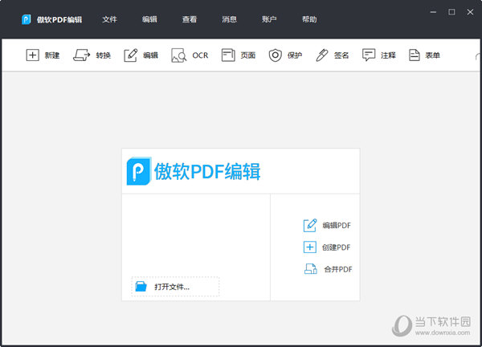This screenshot has width=482, height=347.
Task: Click the 注释 toolbar label
Action: click(x=388, y=55)
